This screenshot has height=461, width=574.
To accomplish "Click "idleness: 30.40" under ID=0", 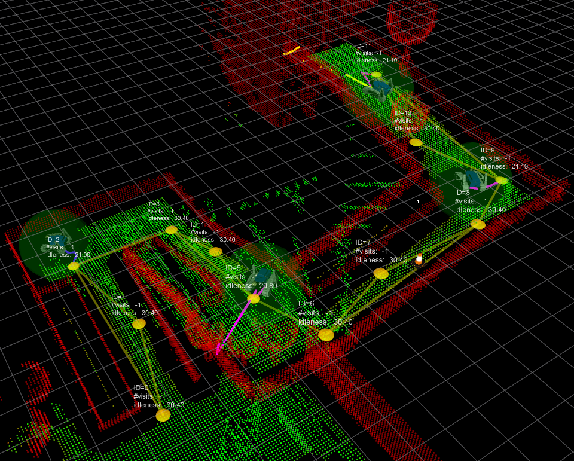I will [159, 405].
